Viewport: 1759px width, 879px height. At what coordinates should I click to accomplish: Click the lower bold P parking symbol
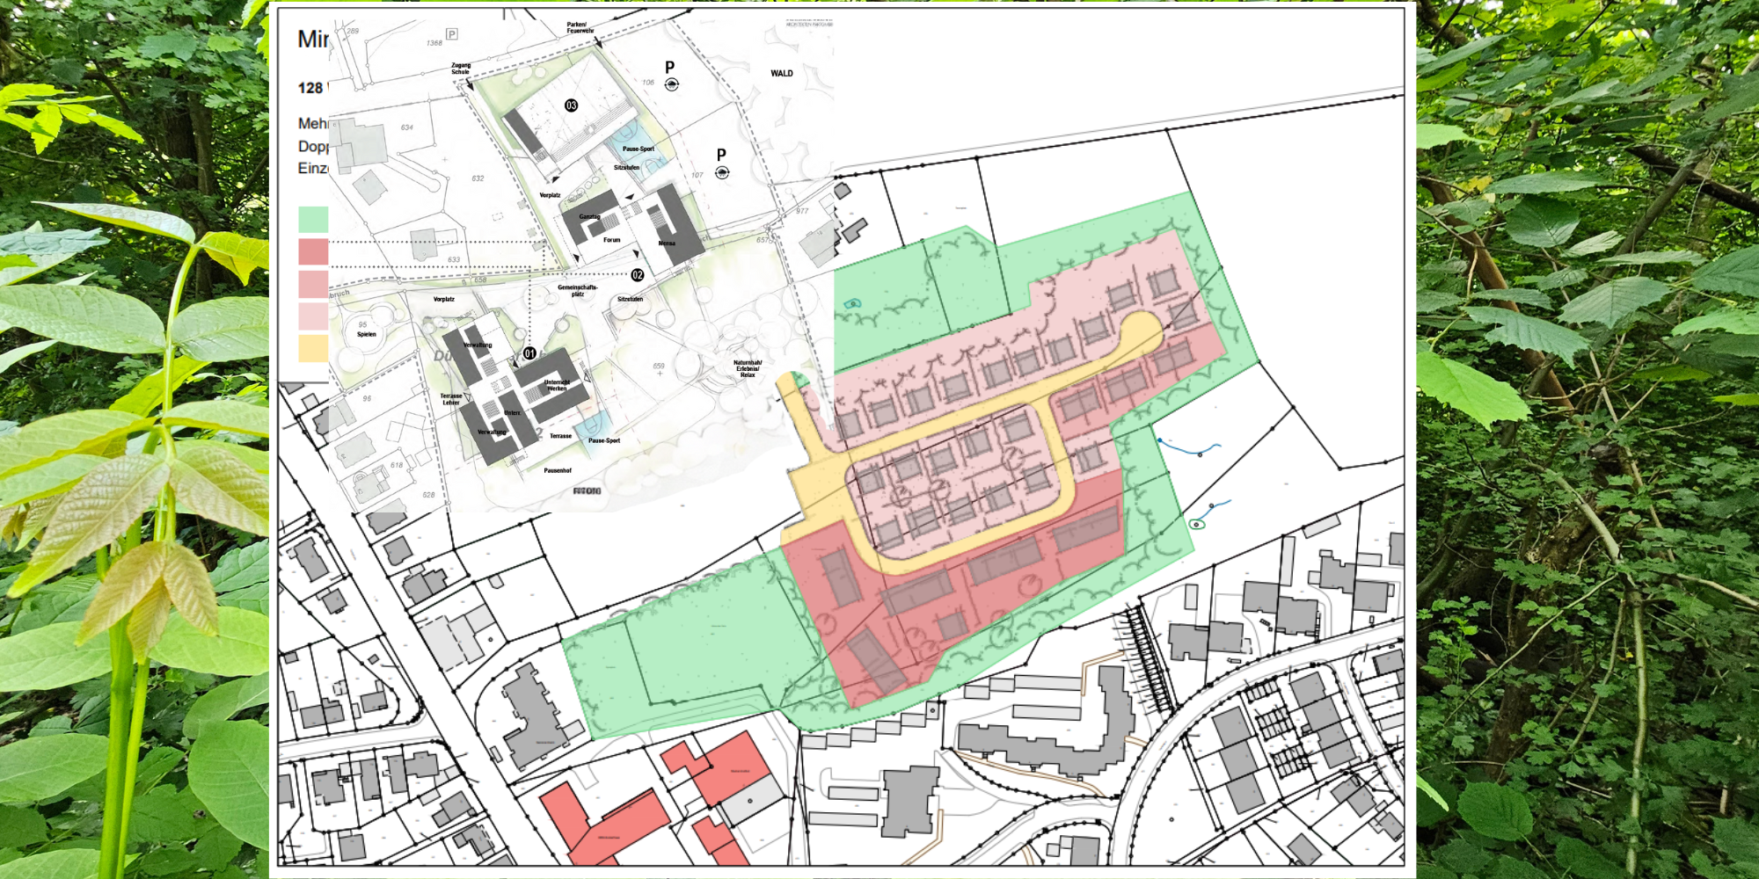point(721,155)
